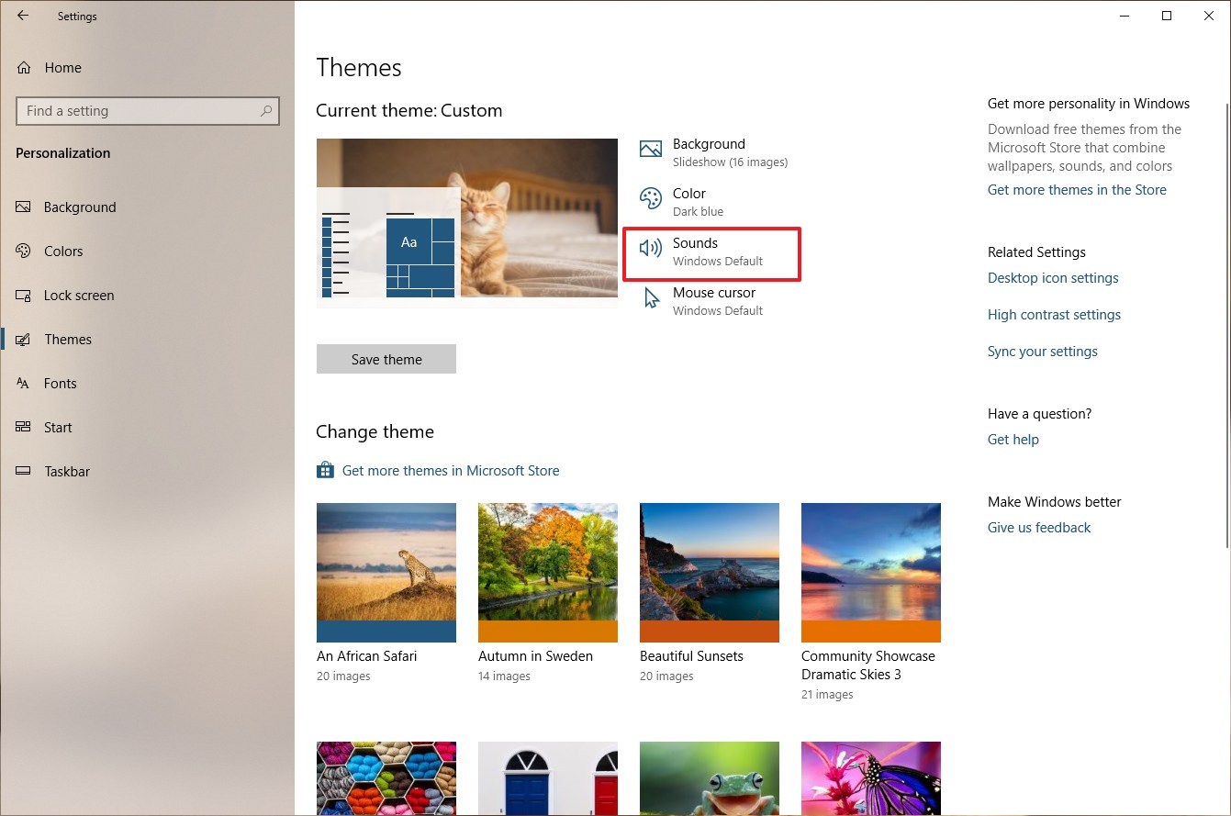Click the current theme cat preview image
1231x816 pixels.
point(467,223)
